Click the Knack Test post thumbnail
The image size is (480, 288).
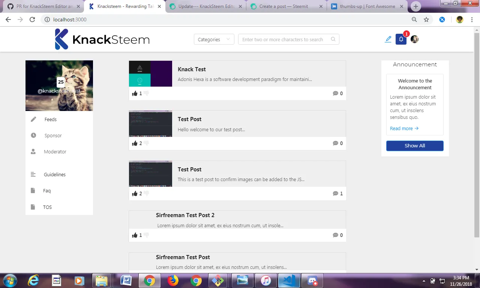[x=150, y=74]
